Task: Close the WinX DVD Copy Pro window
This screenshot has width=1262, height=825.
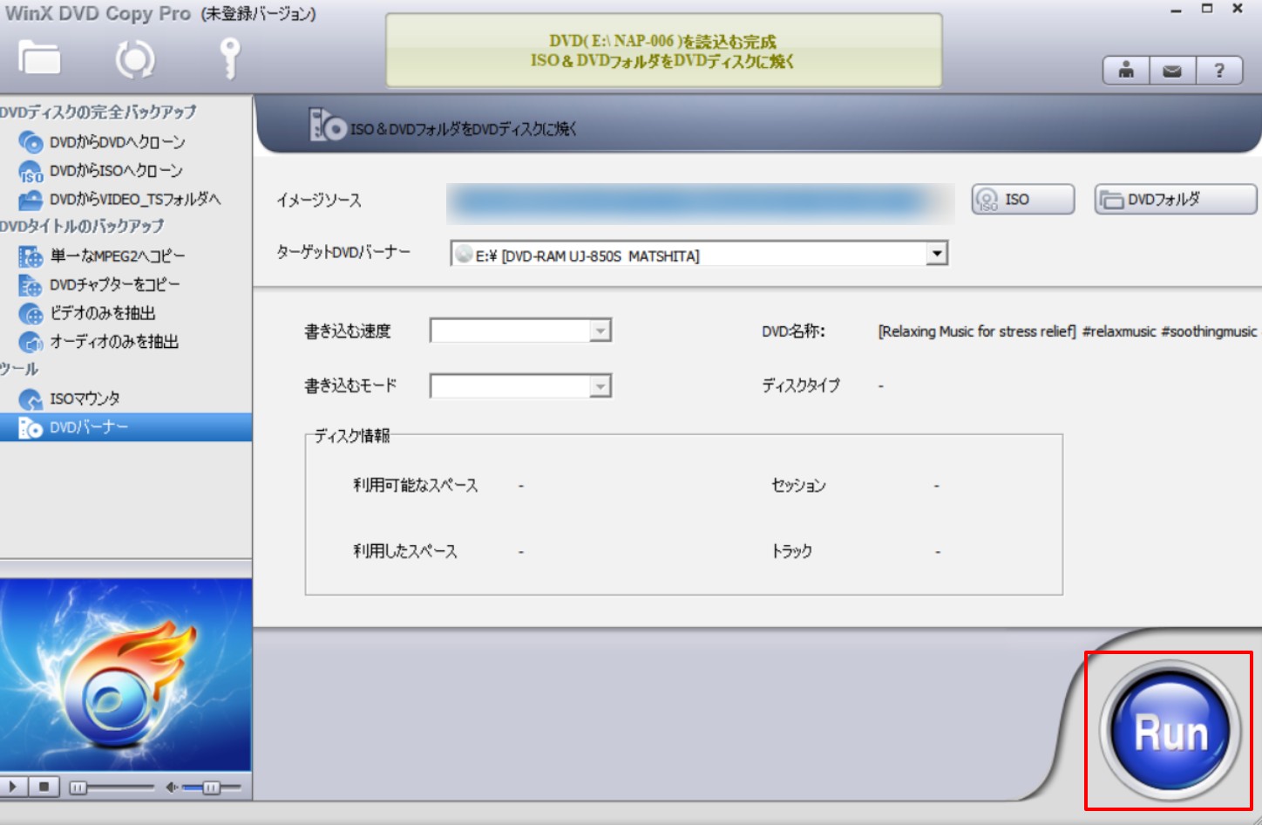Action: tap(1238, 9)
